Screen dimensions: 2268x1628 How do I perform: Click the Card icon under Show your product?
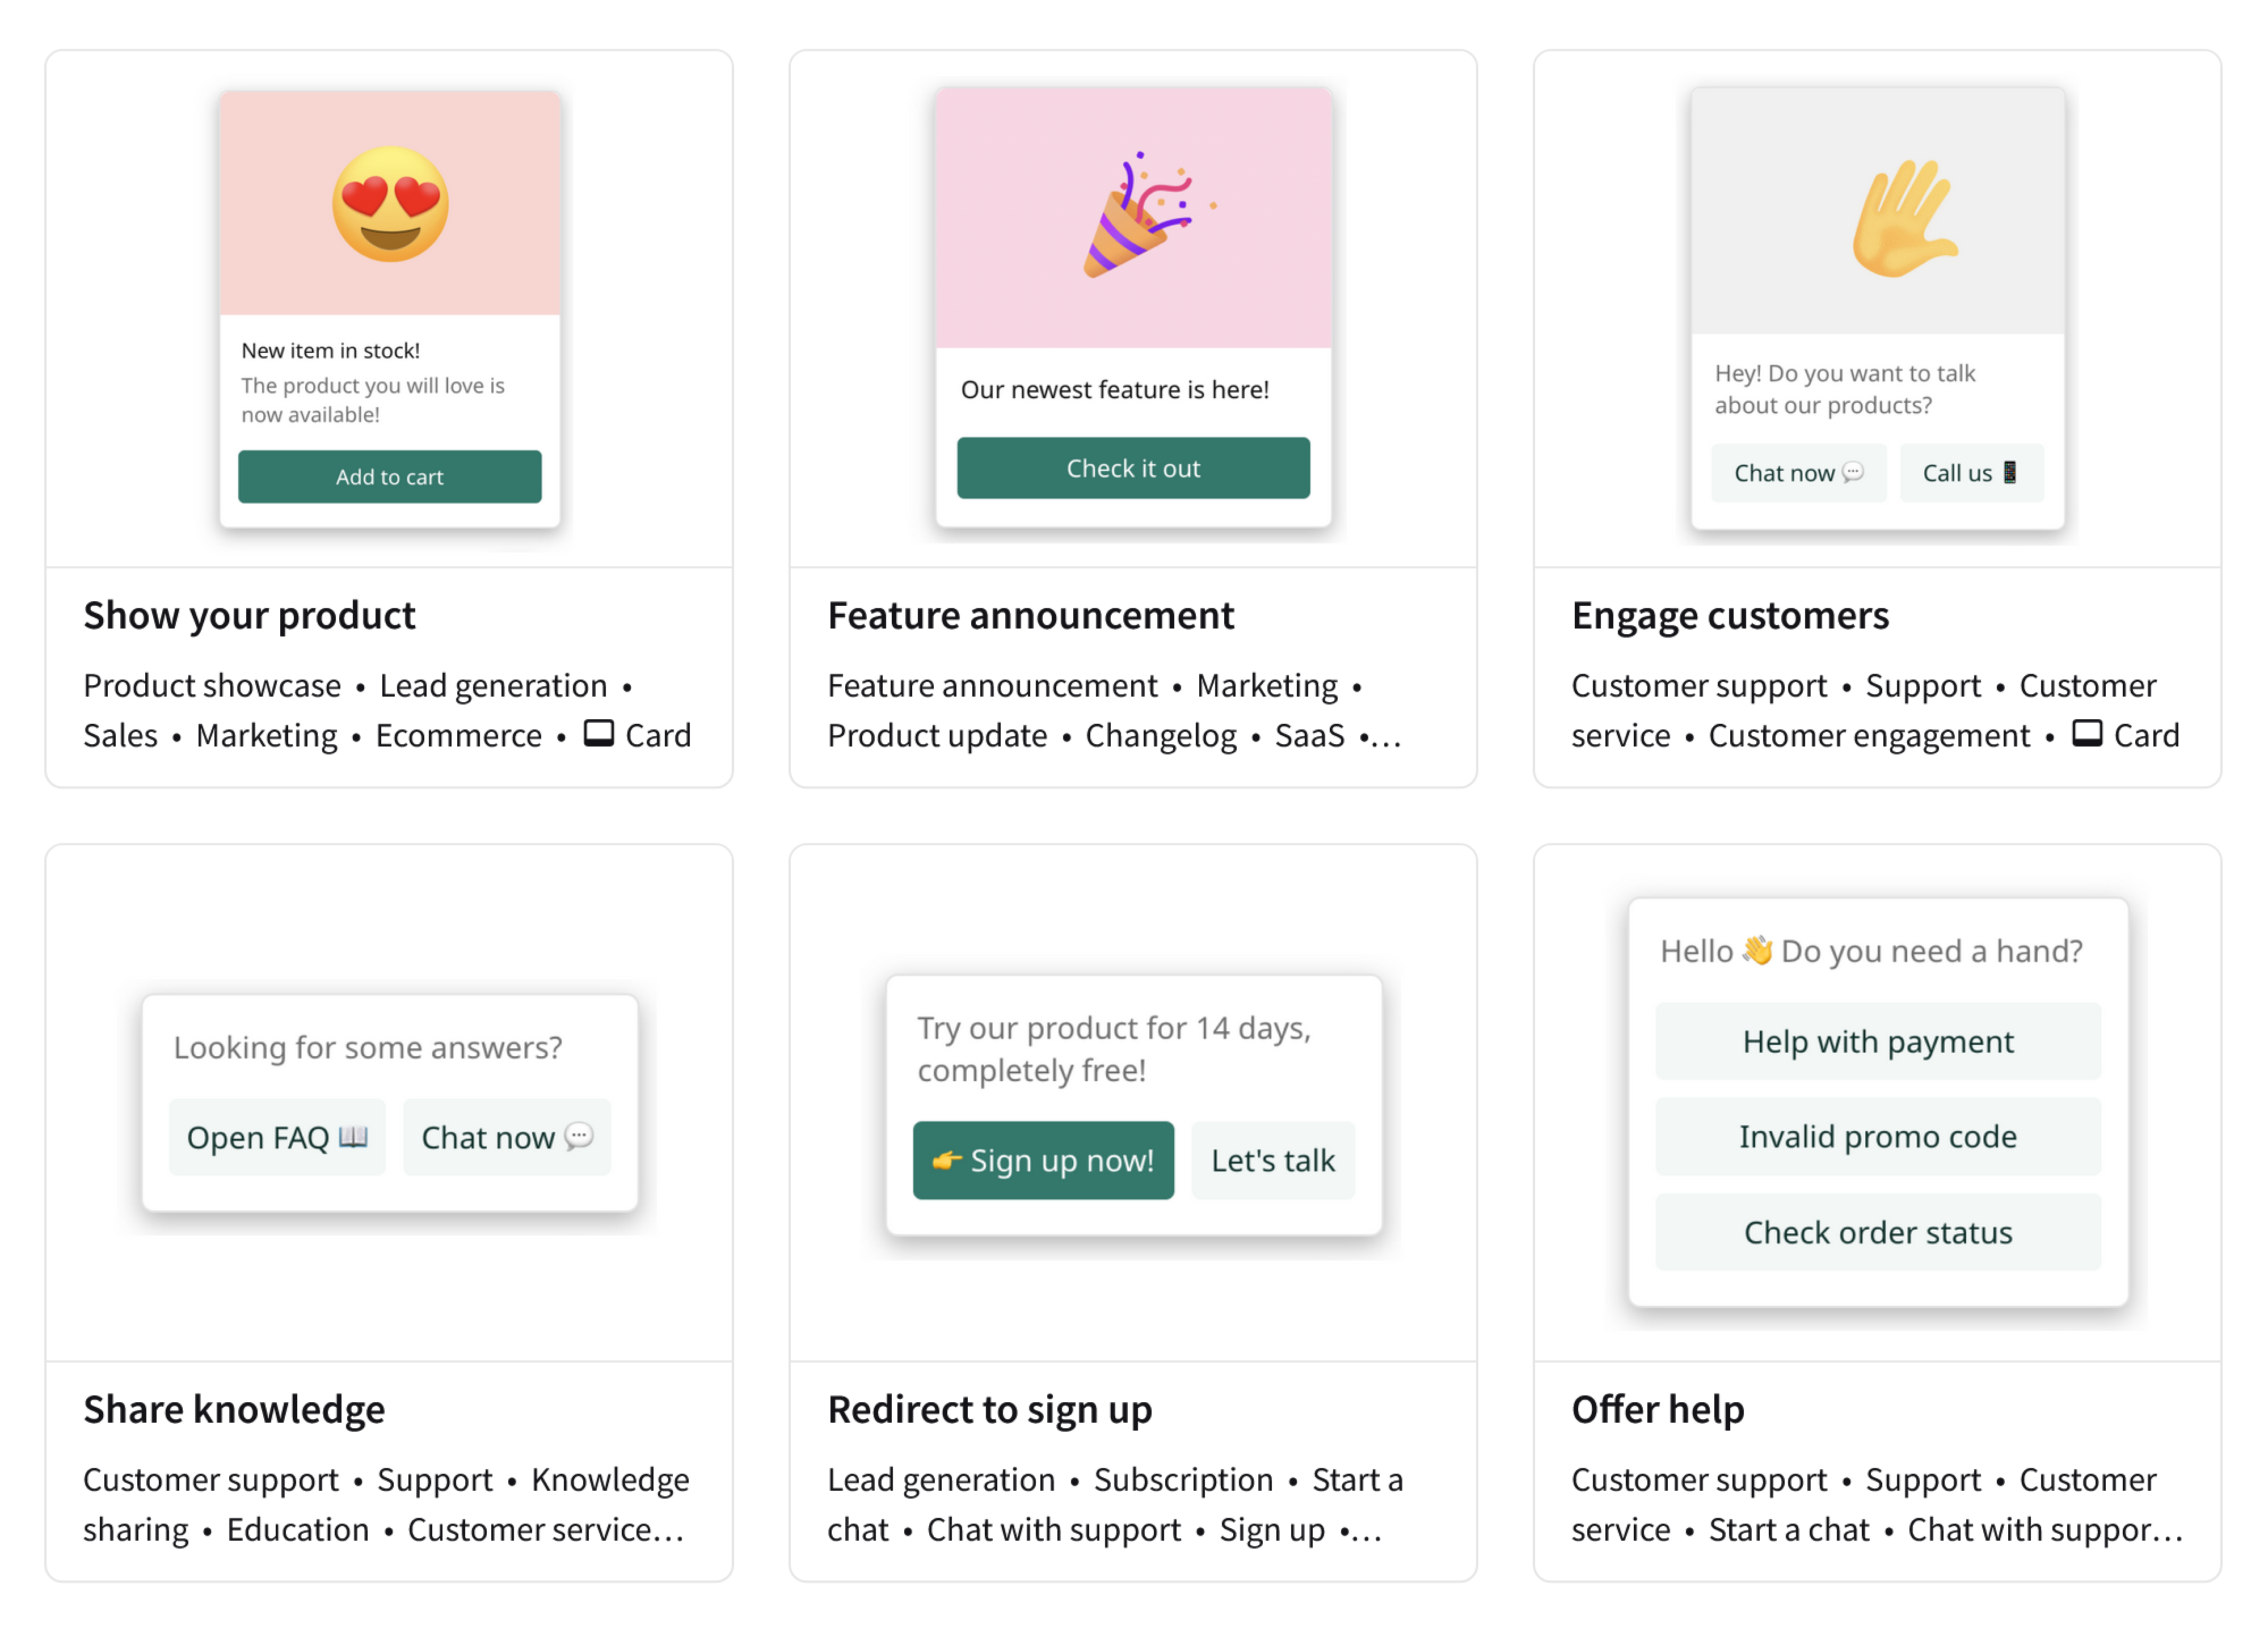pyautogui.click(x=599, y=734)
